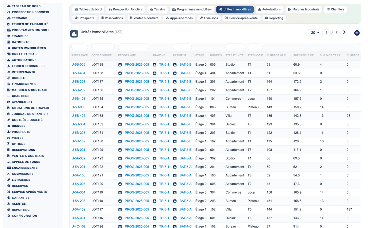Open Intervenants in the sidebar
368x228 pixels.
coord(24,72)
